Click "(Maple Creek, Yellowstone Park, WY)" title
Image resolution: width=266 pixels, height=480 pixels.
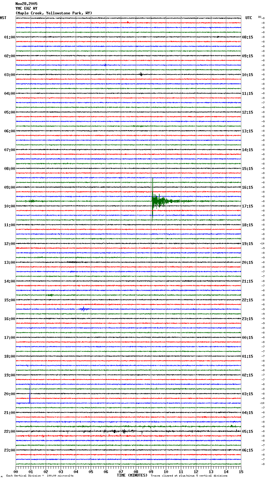coord(54,13)
